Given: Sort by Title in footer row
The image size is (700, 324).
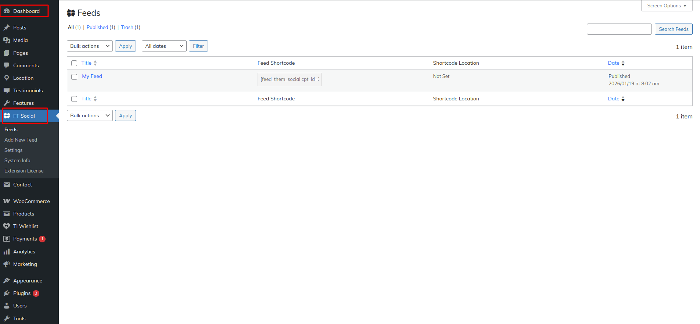Looking at the screenshot, I should [89, 99].
